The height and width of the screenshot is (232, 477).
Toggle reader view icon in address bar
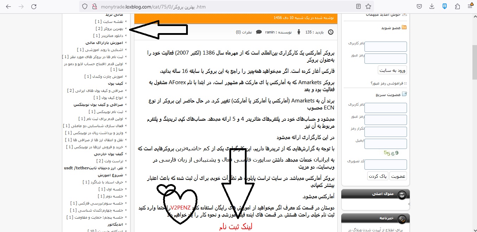point(358,6)
